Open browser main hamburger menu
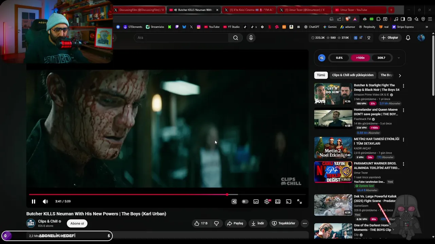435x244 pixels. (430, 19)
